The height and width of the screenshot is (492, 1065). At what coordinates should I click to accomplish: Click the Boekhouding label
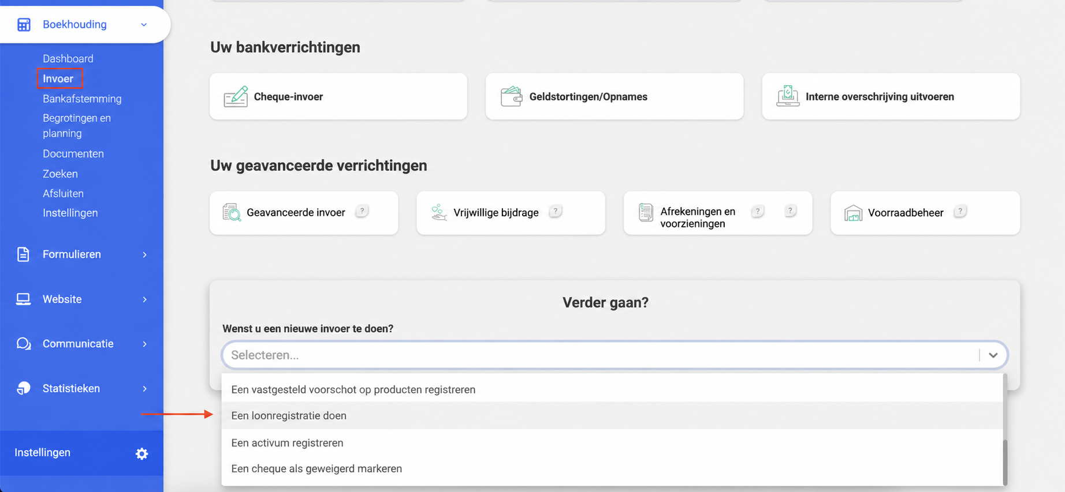coord(75,24)
